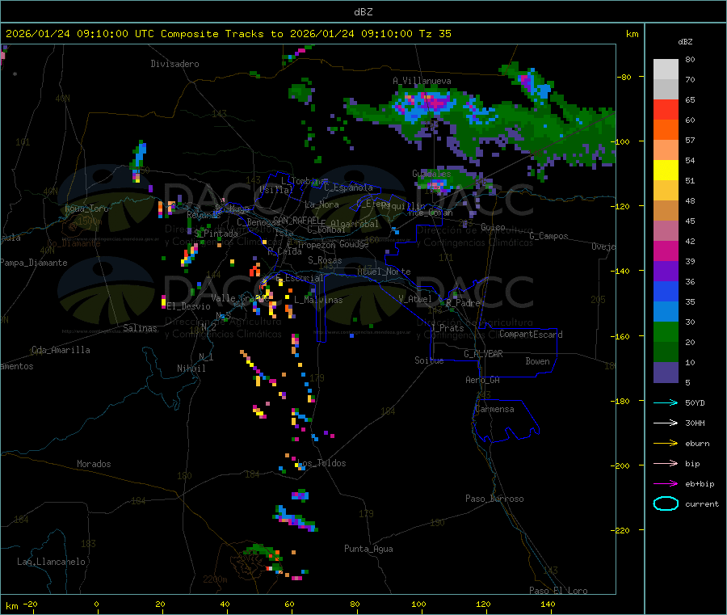Select the green 30 dBZ legend swatch
The width and height of the screenshot is (727, 615).
click(666, 331)
